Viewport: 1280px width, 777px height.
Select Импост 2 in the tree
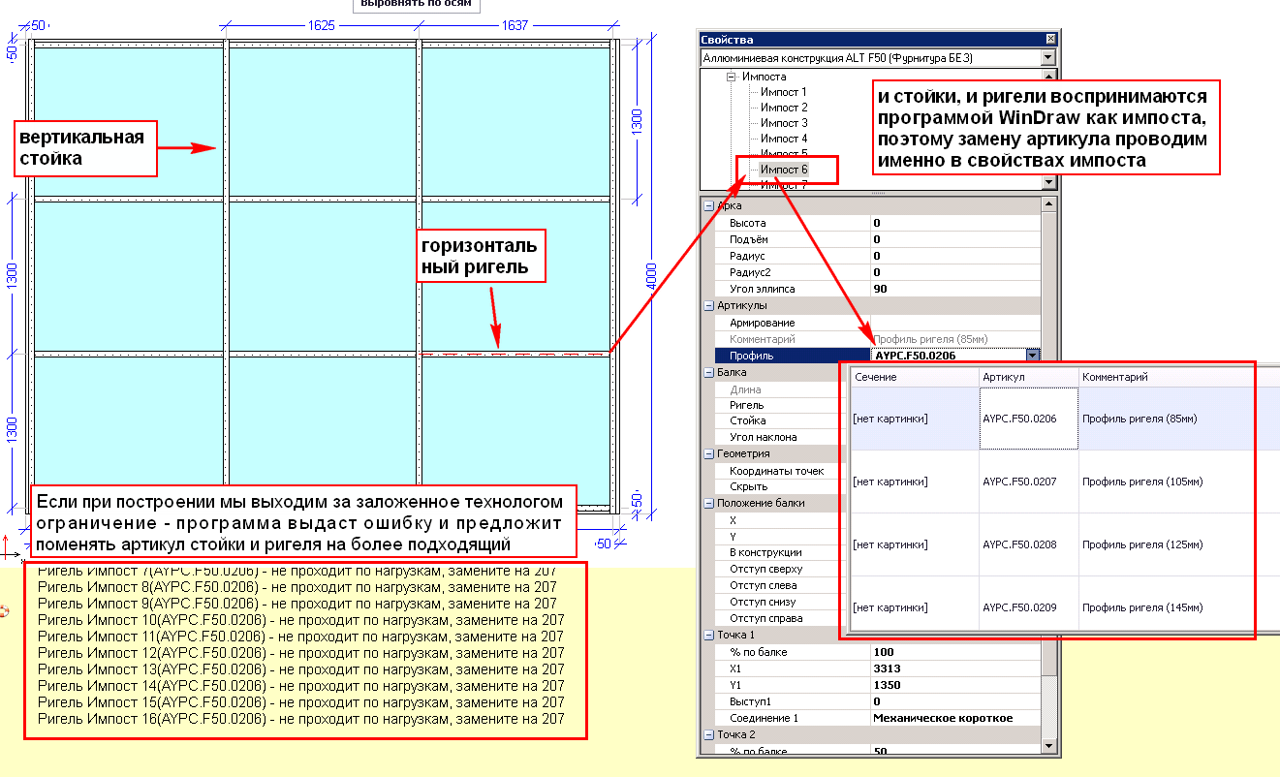(784, 108)
